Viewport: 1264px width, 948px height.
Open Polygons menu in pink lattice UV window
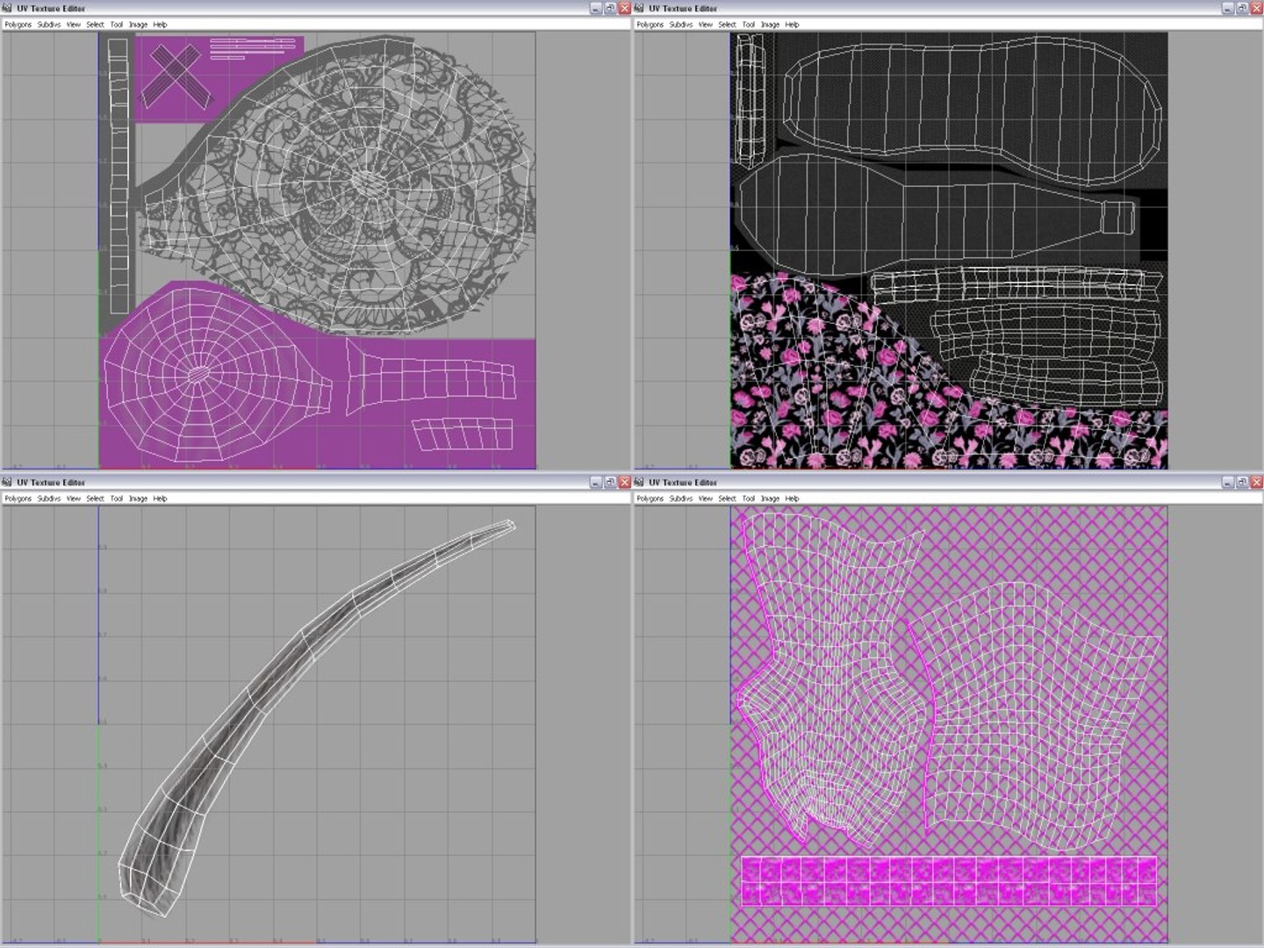[x=650, y=499]
